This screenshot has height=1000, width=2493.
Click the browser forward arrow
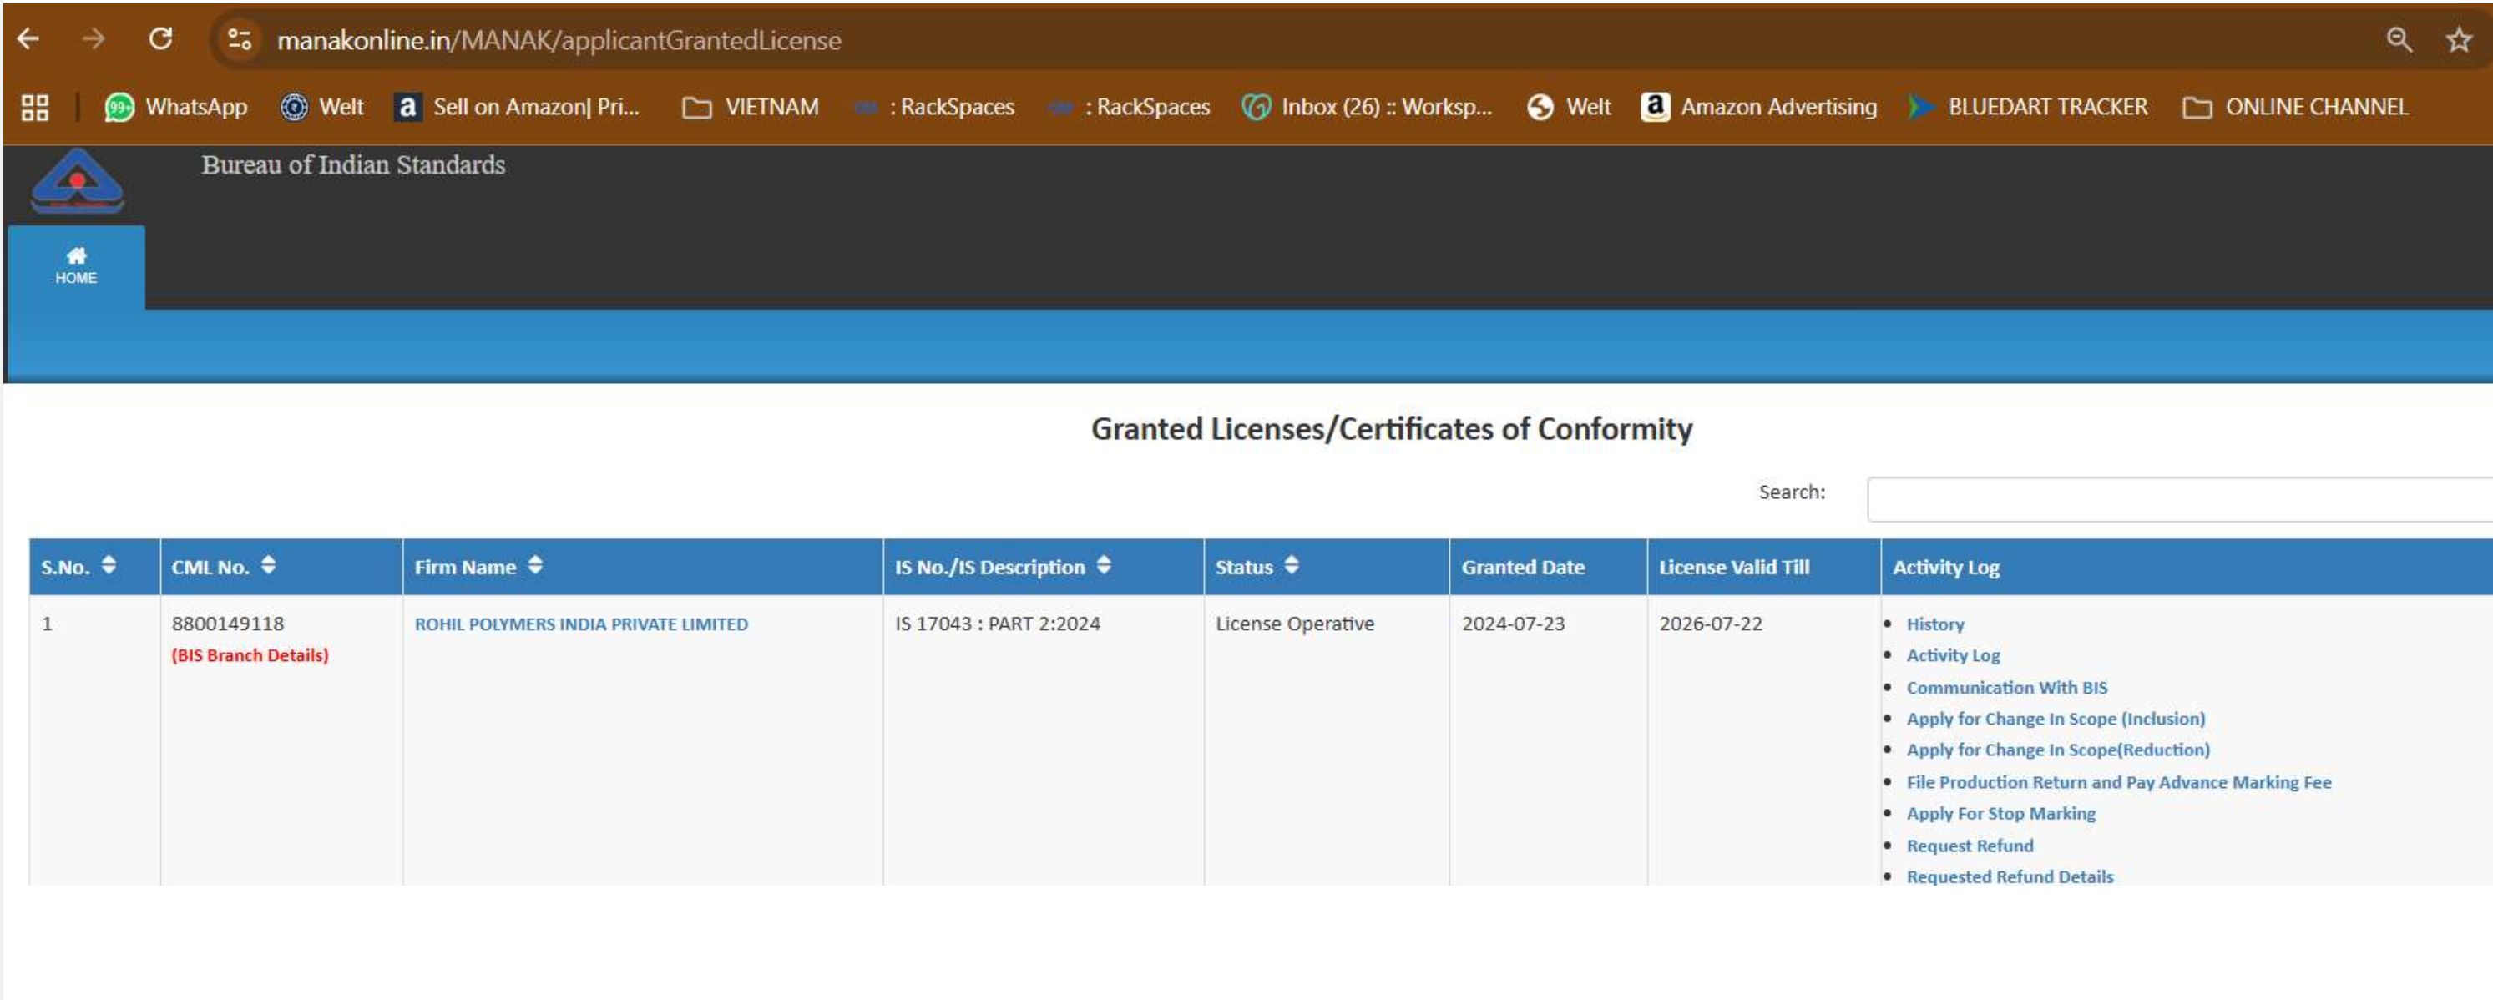point(94,40)
